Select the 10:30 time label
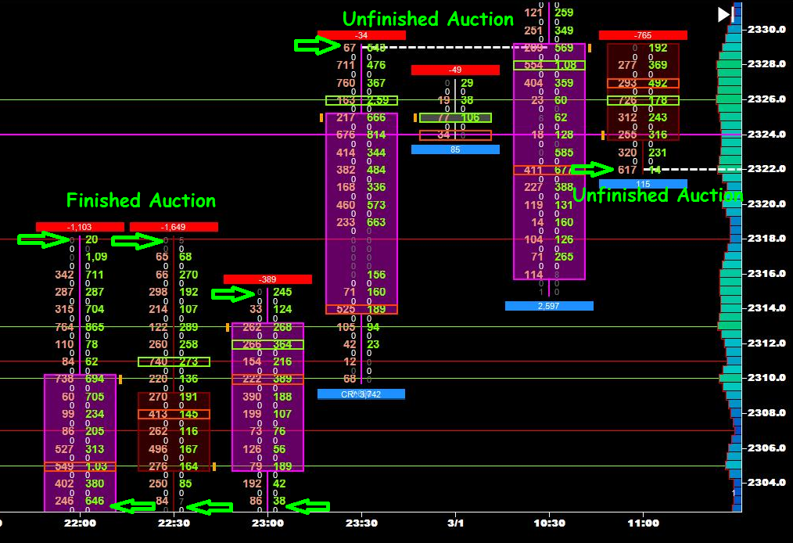Viewport: 793px width, 543px height. [x=549, y=523]
